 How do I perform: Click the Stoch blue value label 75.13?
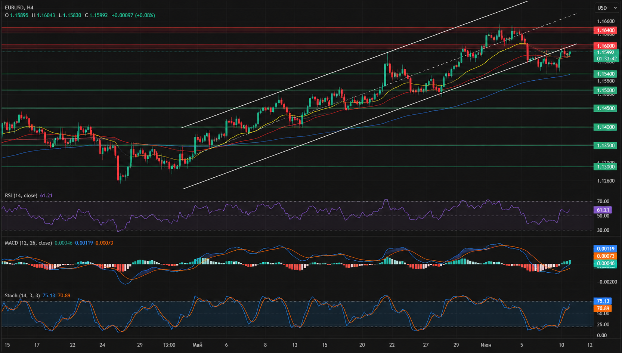[x=603, y=301]
